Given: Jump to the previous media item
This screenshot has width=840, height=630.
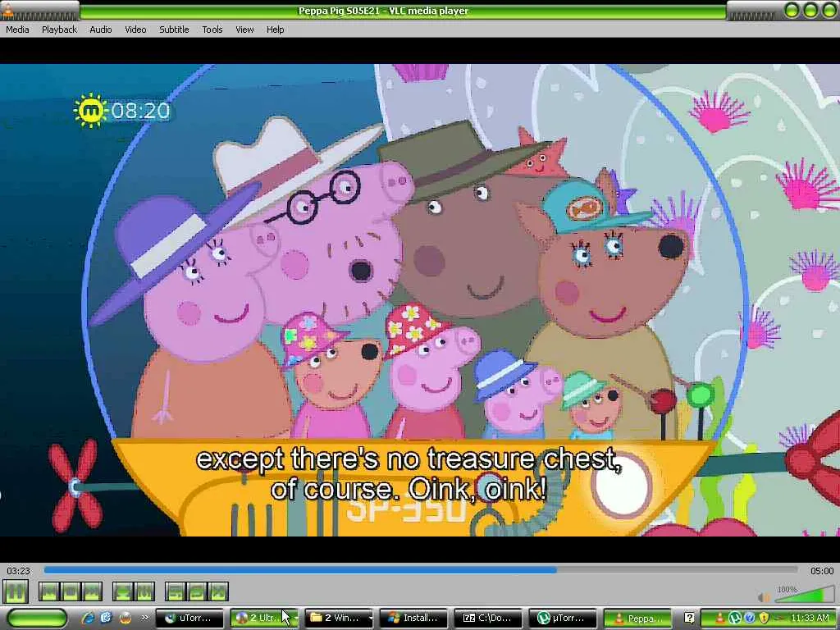Looking at the screenshot, I should pos(48,592).
